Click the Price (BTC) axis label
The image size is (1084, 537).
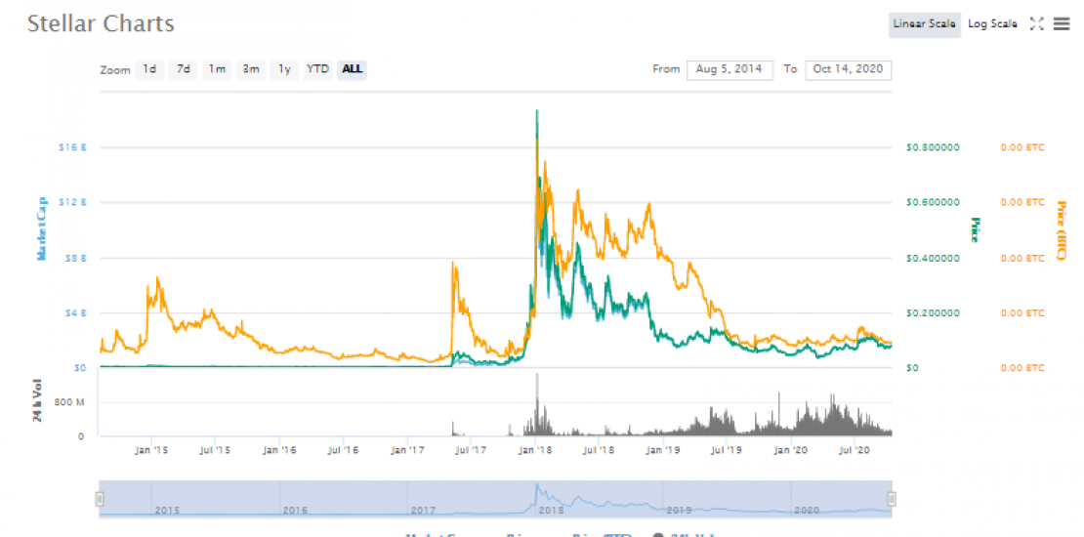pos(1063,231)
